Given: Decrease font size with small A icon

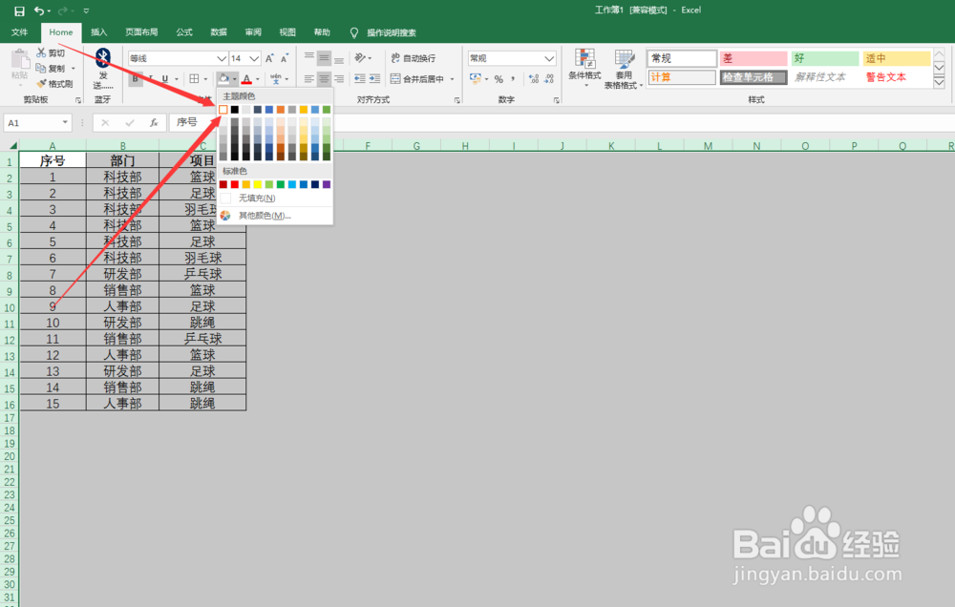Looking at the screenshot, I should click(x=284, y=58).
